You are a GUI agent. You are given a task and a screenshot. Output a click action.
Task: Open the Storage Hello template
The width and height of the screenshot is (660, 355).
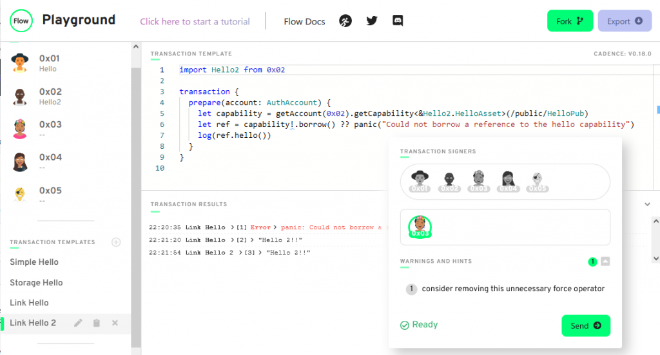(x=36, y=283)
